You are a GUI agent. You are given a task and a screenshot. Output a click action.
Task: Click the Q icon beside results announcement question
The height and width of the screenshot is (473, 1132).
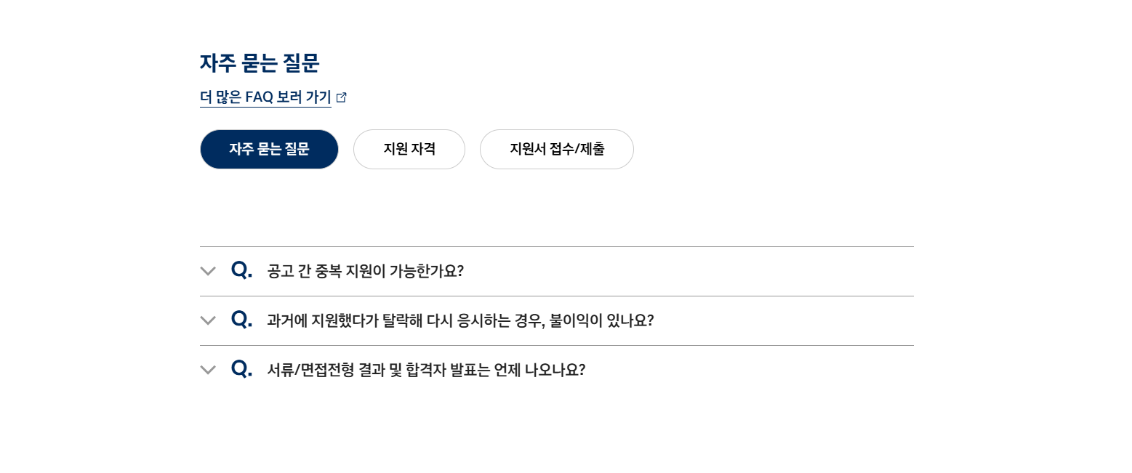pos(241,369)
